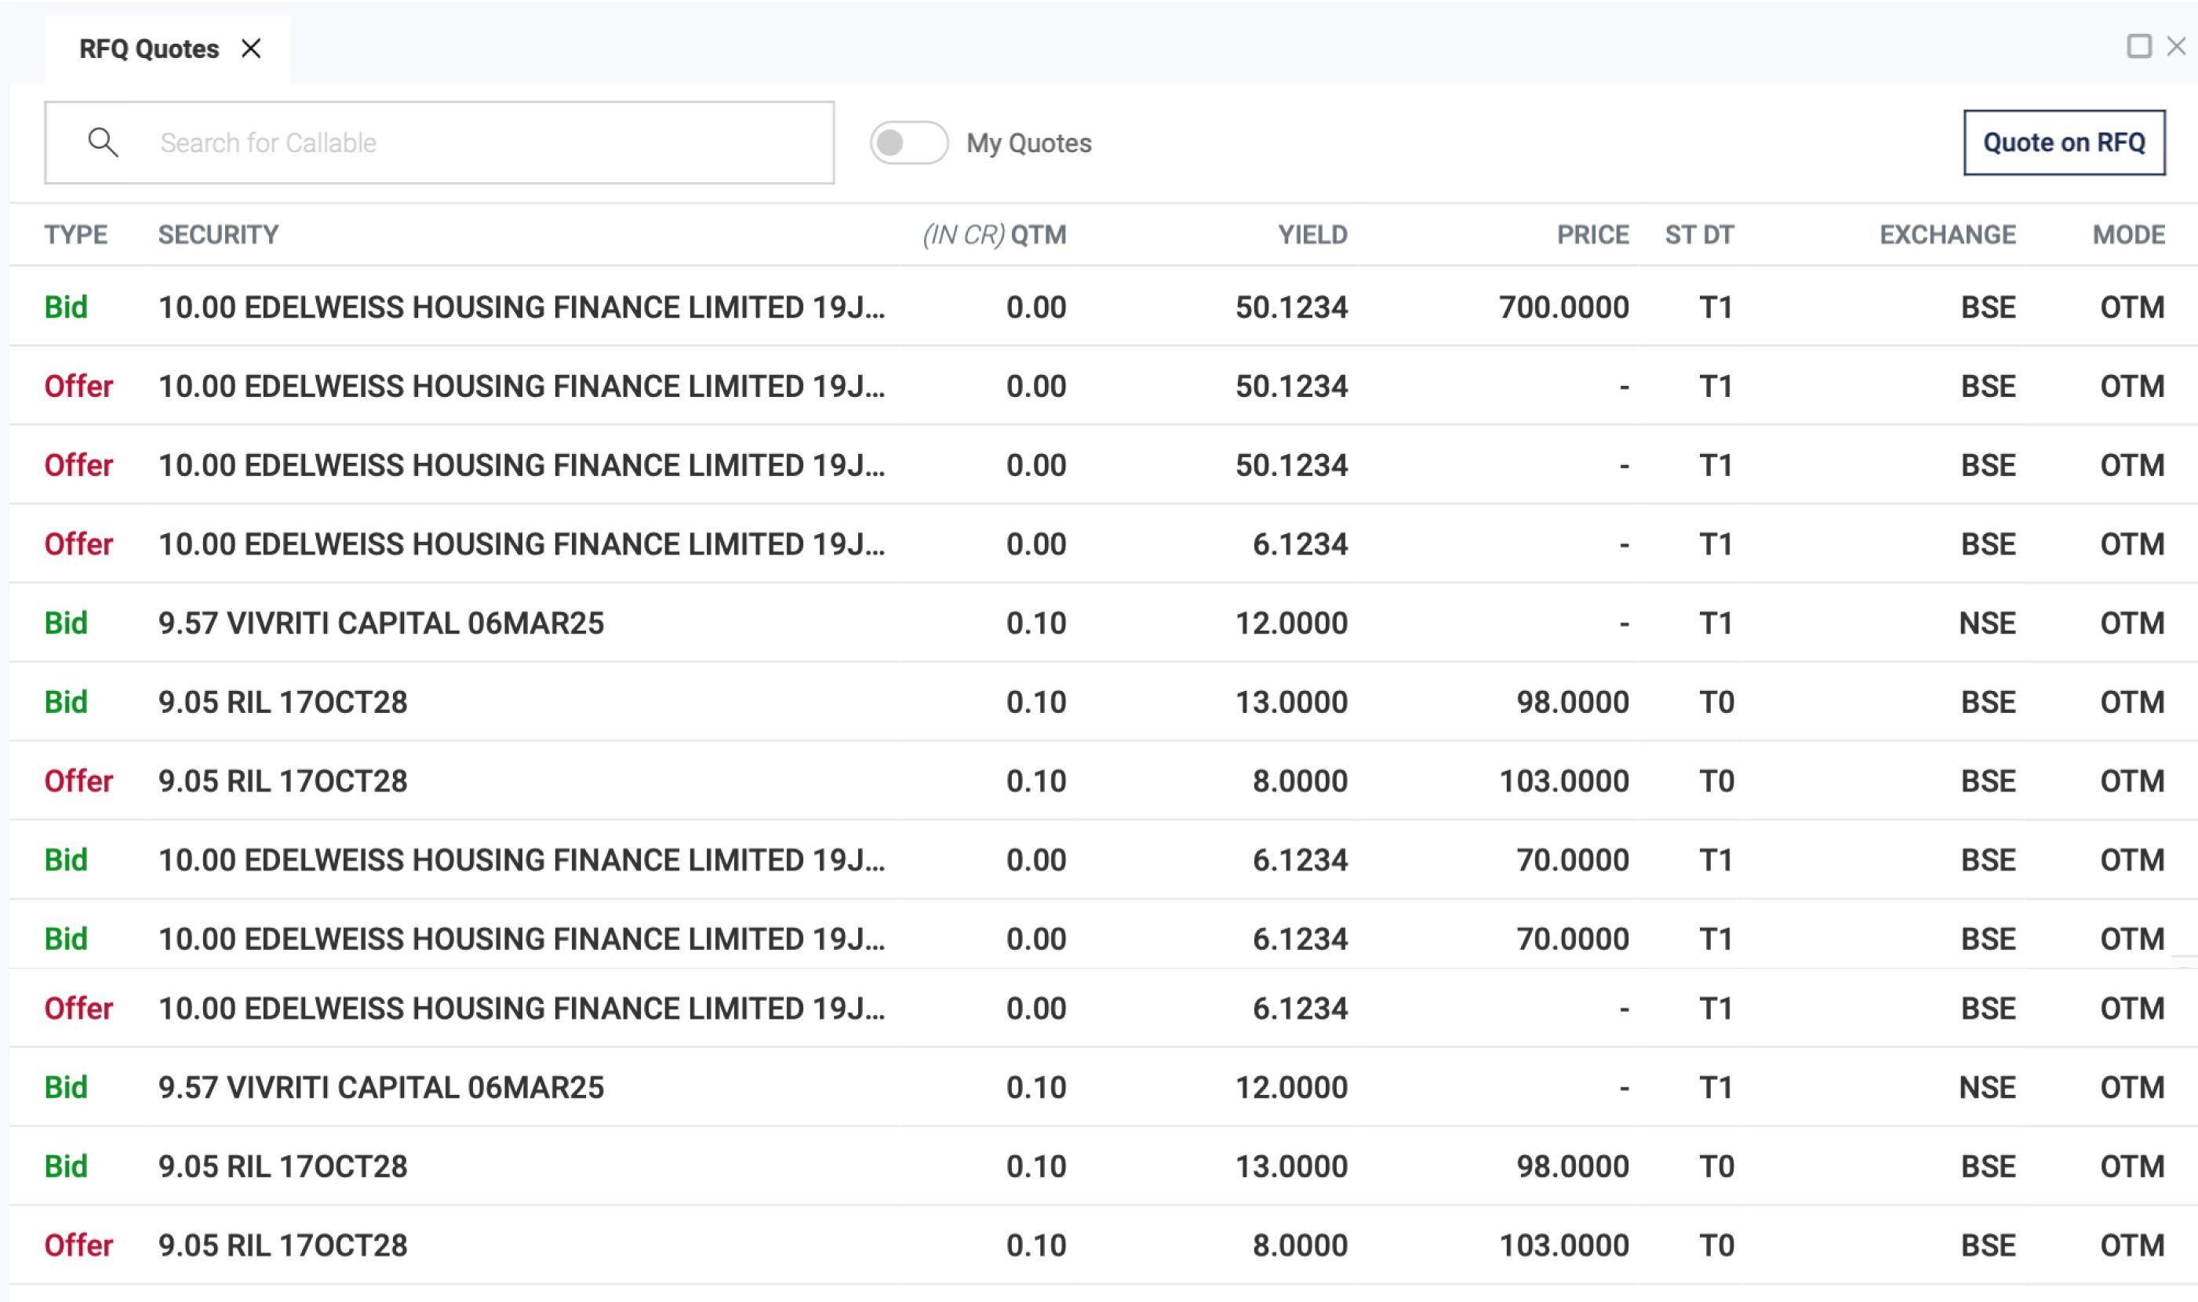Click last 8.0000 yield value
The height and width of the screenshot is (1302, 2198).
(x=1301, y=1245)
